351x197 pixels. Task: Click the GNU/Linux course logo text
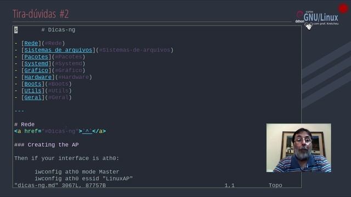pos(321,18)
